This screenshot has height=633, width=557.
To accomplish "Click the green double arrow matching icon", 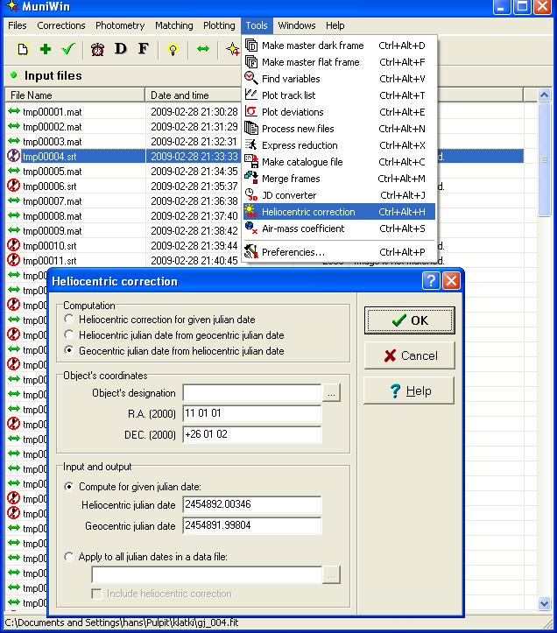I will (203, 49).
